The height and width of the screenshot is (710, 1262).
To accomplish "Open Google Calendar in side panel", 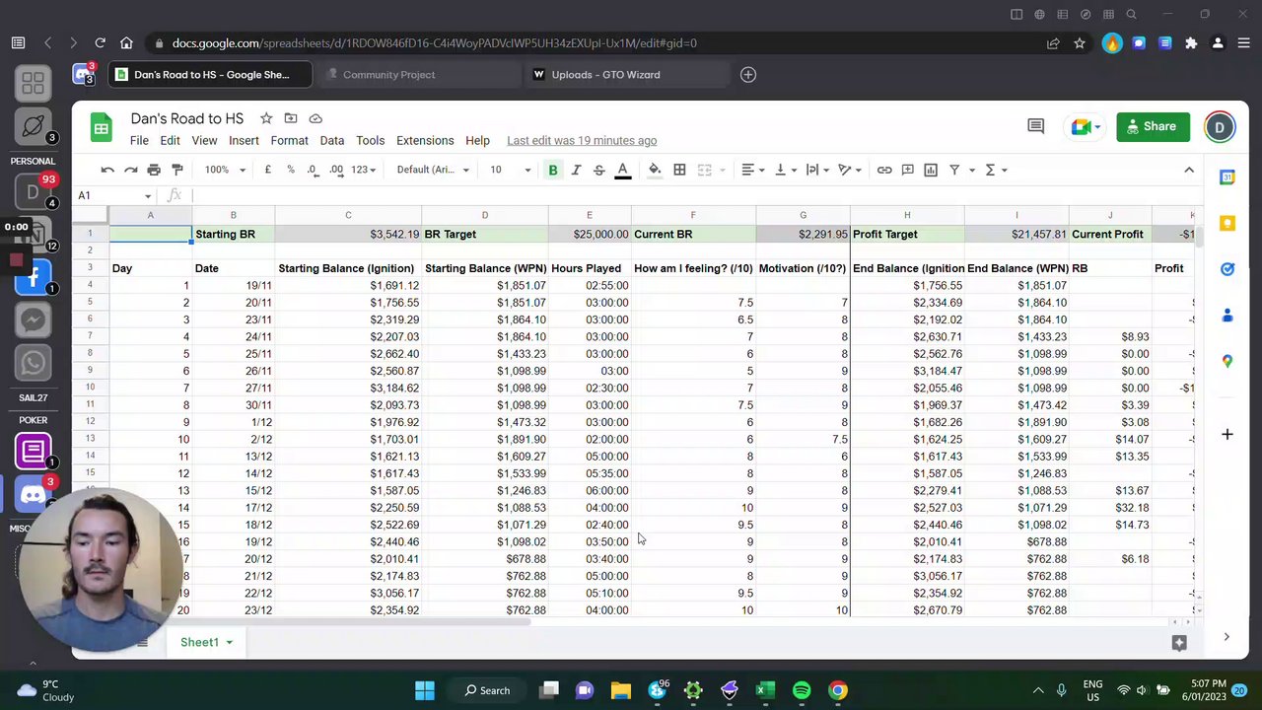I will tap(1227, 177).
